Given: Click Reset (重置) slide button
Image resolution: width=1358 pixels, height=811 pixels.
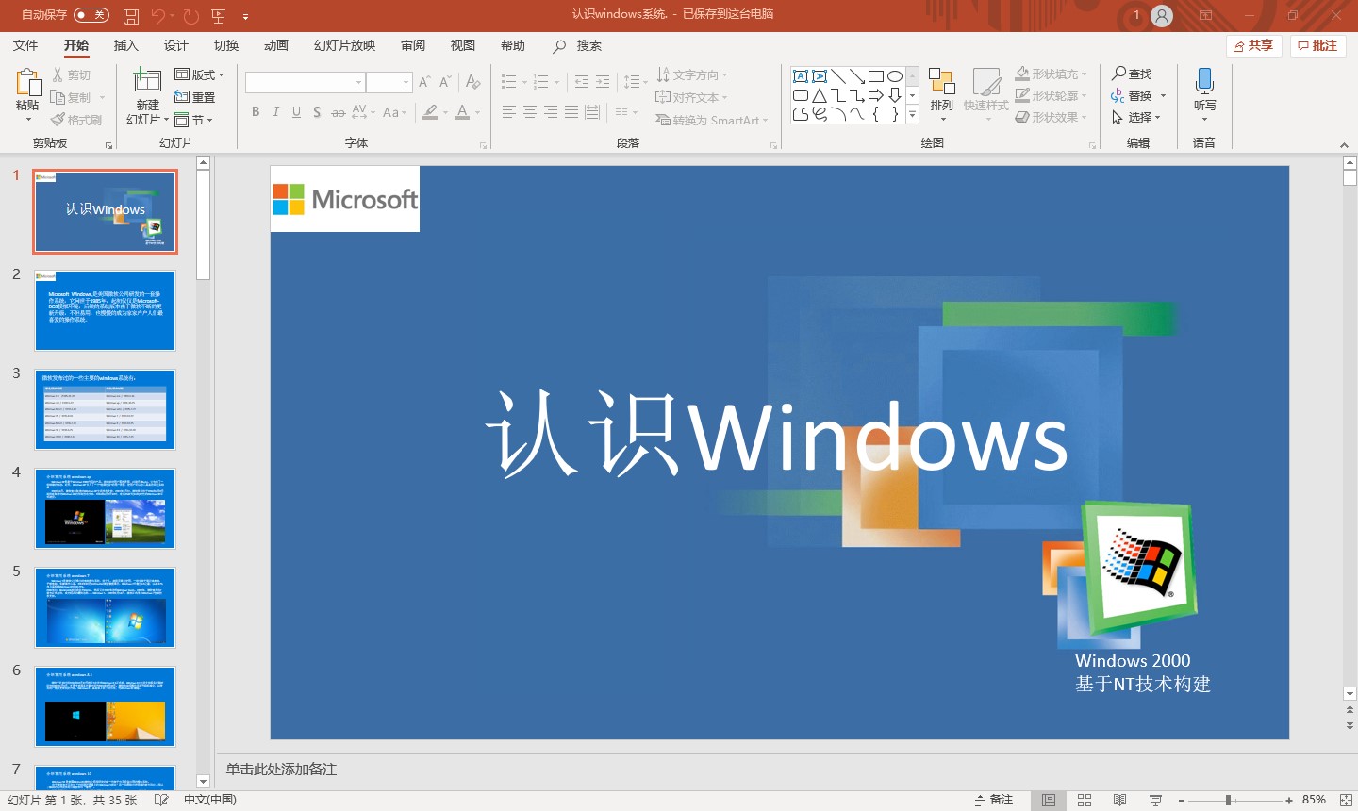Looking at the screenshot, I should 195,97.
